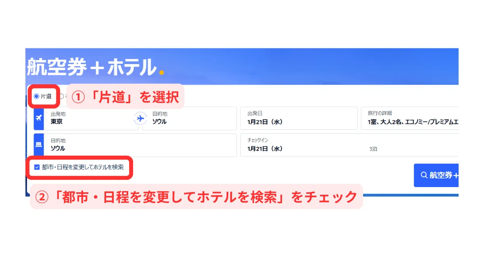Click the 航空券+ search button
The image size is (484, 254).
click(x=438, y=175)
